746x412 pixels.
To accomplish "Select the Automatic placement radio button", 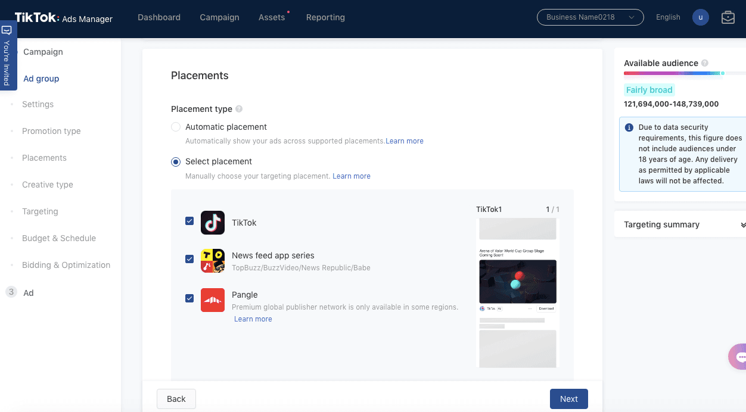I will (176, 127).
